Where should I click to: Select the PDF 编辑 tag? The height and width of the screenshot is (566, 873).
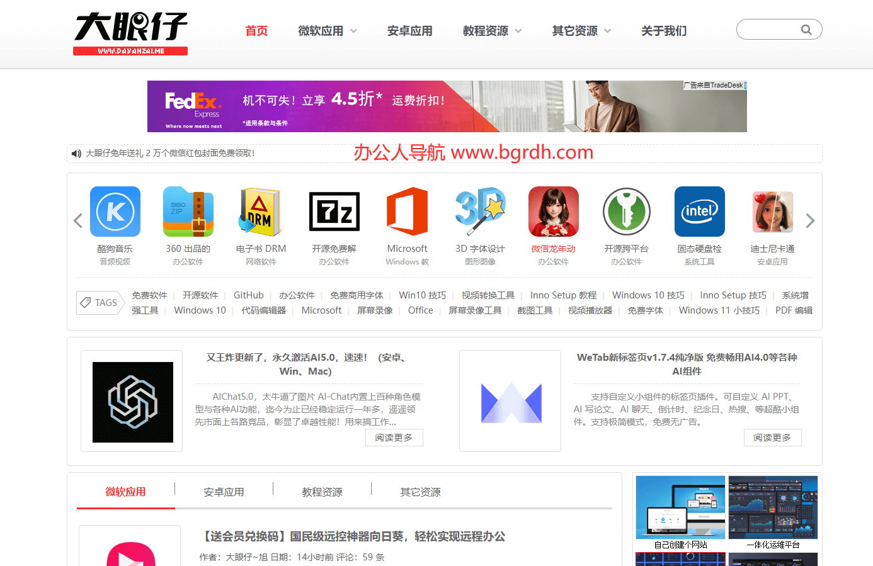[794, 310]
